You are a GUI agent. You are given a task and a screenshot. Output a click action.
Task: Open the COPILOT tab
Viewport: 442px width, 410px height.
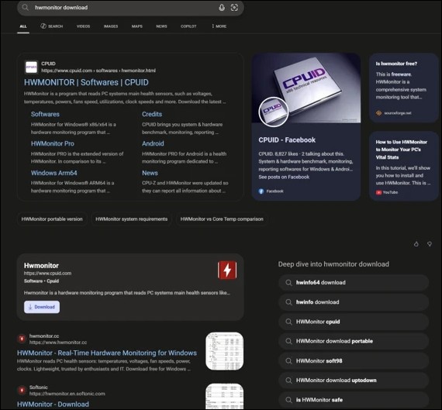(x=188, y=26)
